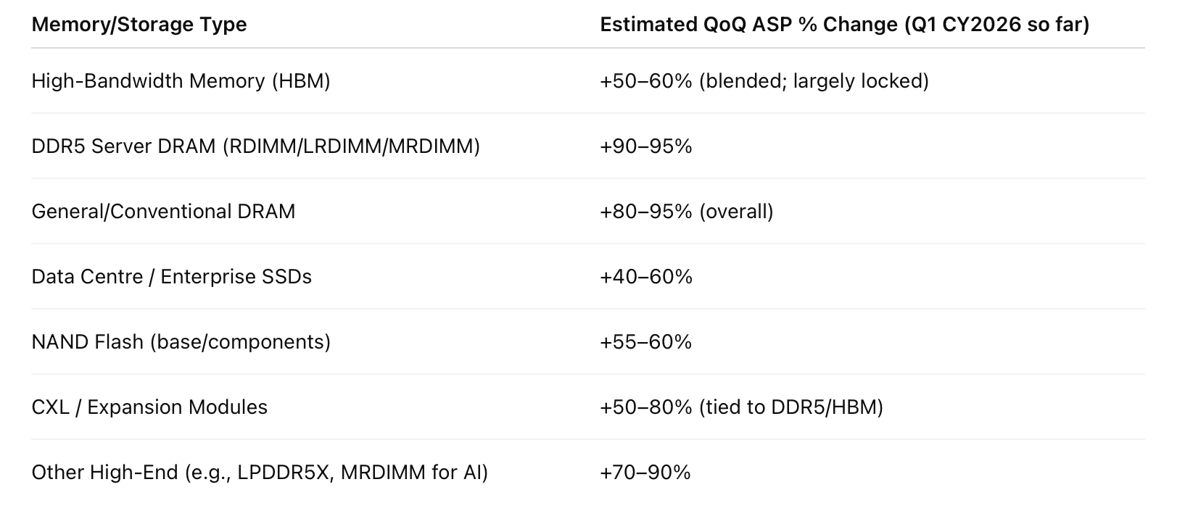Viewport: 1185px width, 532px height.
Task: Click the +50–60% value for HBM
Action: click(645, 81)
